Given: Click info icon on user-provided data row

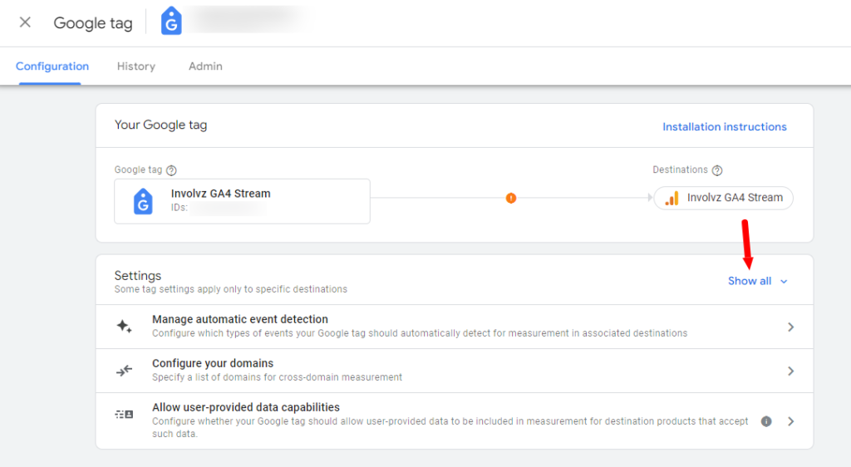Looking at the screenshot, I should pyautogui.click(x=766, y=421).
